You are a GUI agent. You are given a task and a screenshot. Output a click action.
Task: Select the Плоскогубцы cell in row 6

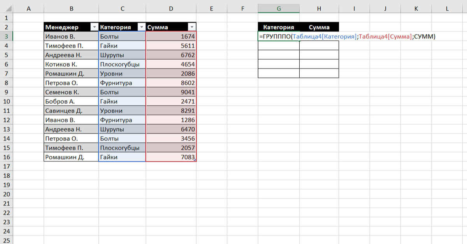(x=122, y=64)
